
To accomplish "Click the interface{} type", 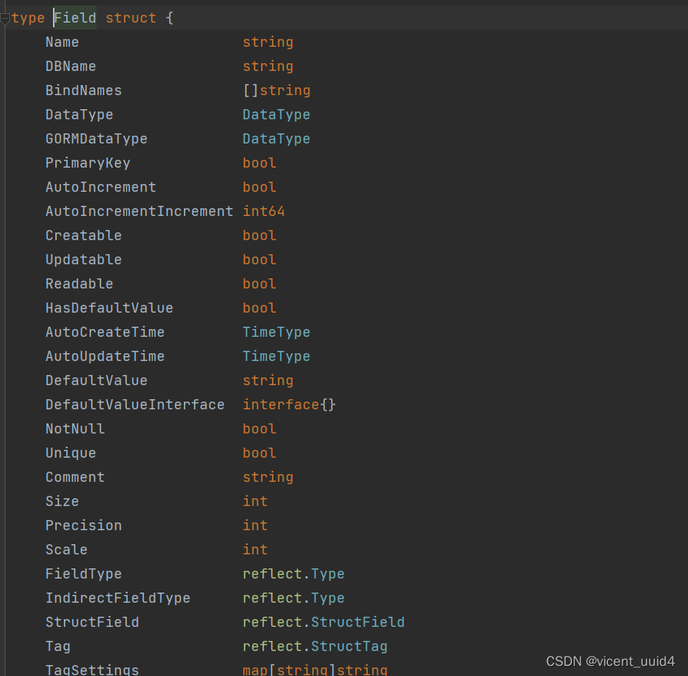I will (x=290, y=405).
